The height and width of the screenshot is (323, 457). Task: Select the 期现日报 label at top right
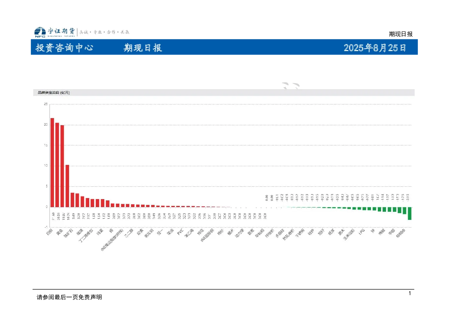pyautogui.click(x=401, y=34)
